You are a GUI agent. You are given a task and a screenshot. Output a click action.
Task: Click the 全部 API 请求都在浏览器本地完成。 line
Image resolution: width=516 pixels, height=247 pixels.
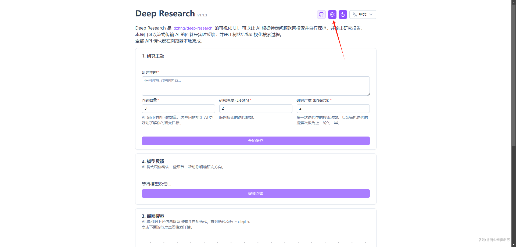point(169,41)
